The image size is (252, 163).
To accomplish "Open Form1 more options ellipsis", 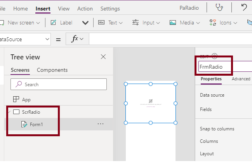I will 101,124.
